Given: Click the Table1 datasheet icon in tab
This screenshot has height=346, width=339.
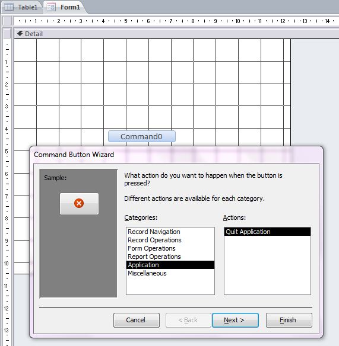Looking at the screenshot, I should [9, 7].
